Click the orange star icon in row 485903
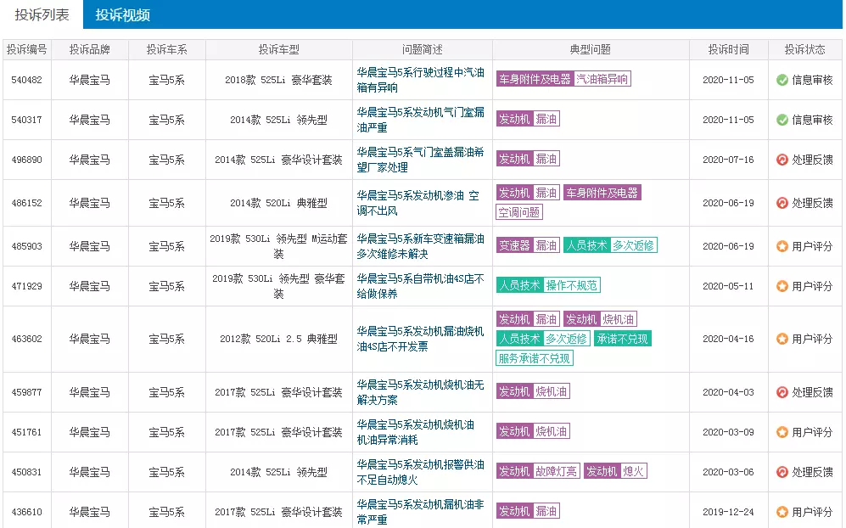846x528 pixels. click(x=782, y=246)
